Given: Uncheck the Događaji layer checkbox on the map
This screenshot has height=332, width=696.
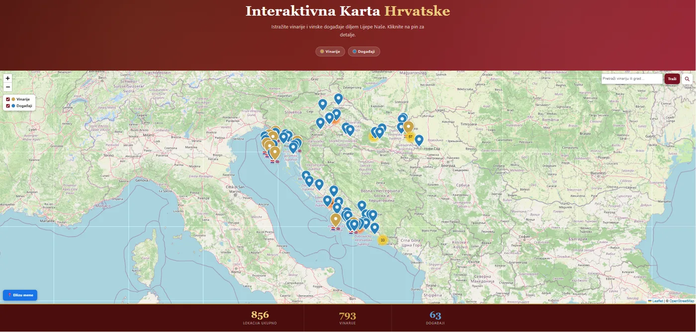Looking at the screenshot, I should (7, 106).
